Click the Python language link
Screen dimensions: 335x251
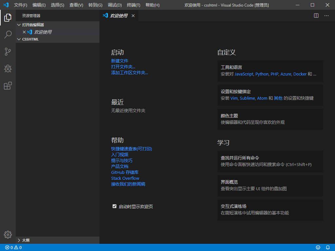(x=262, y=74)
